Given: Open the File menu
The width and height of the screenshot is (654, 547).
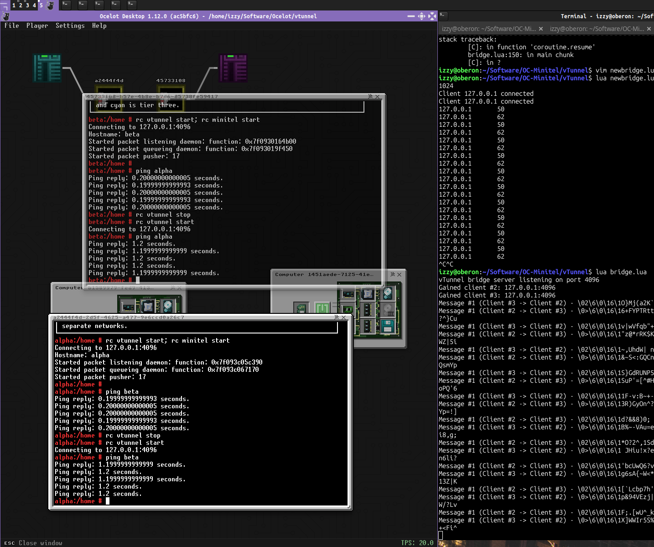Looking at the screenshot, I should pyautogui.click(x=12, y=26).
